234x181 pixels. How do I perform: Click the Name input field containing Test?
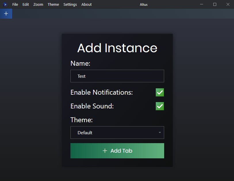point(117,76)
